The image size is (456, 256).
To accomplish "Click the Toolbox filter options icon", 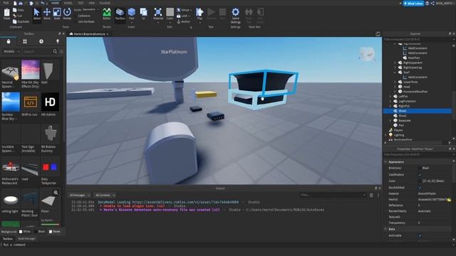I will [x=61, y=51].
